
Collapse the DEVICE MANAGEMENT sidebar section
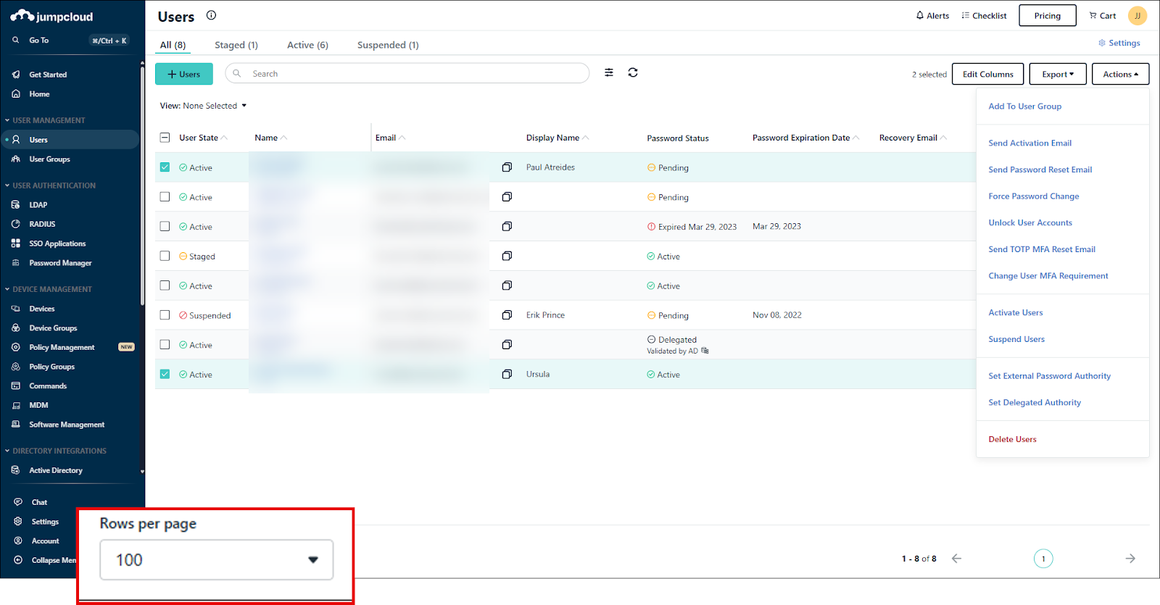[49, 289]
